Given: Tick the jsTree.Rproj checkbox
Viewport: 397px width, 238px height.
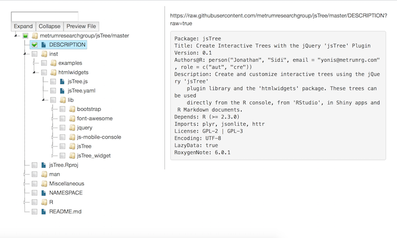Looking at the screenshot, I should 35,165.
